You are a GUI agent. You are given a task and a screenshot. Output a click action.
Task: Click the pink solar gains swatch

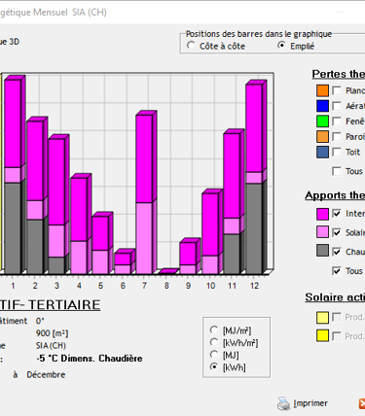click(x=322, y=232)
